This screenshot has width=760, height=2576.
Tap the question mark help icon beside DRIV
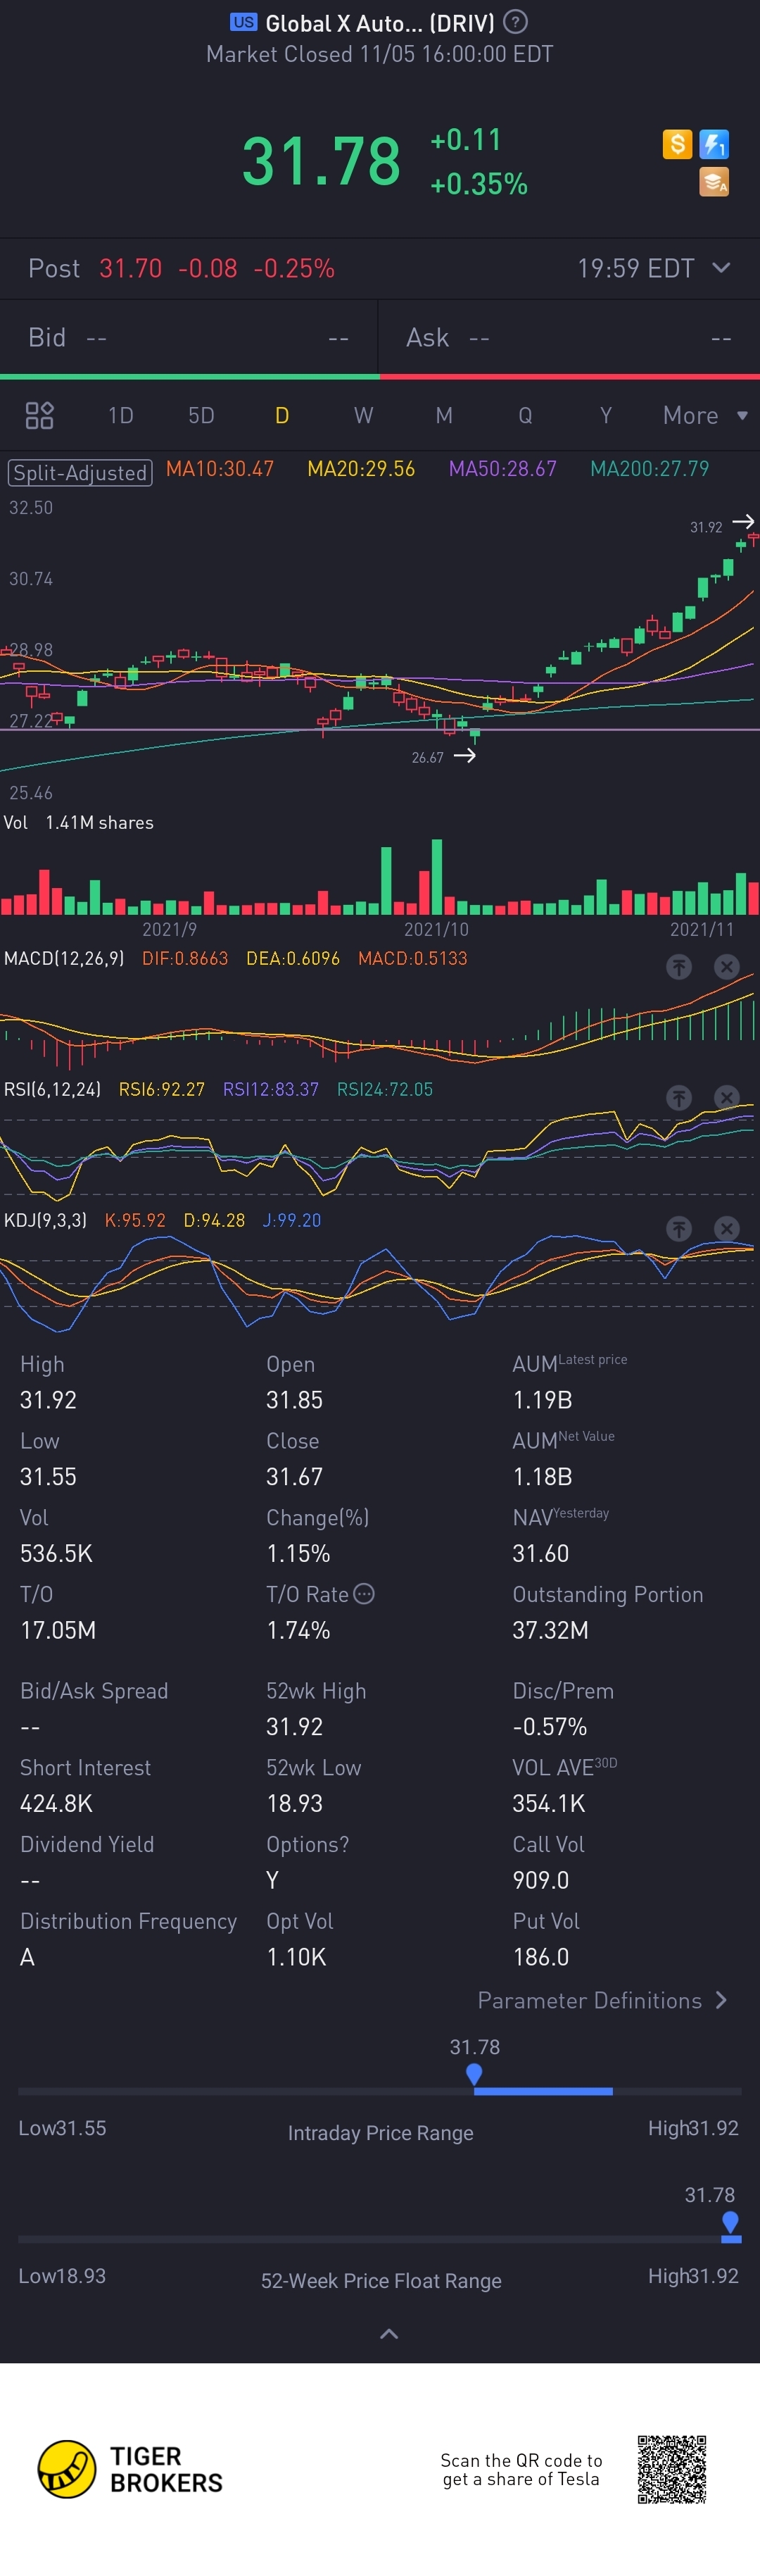515,22
